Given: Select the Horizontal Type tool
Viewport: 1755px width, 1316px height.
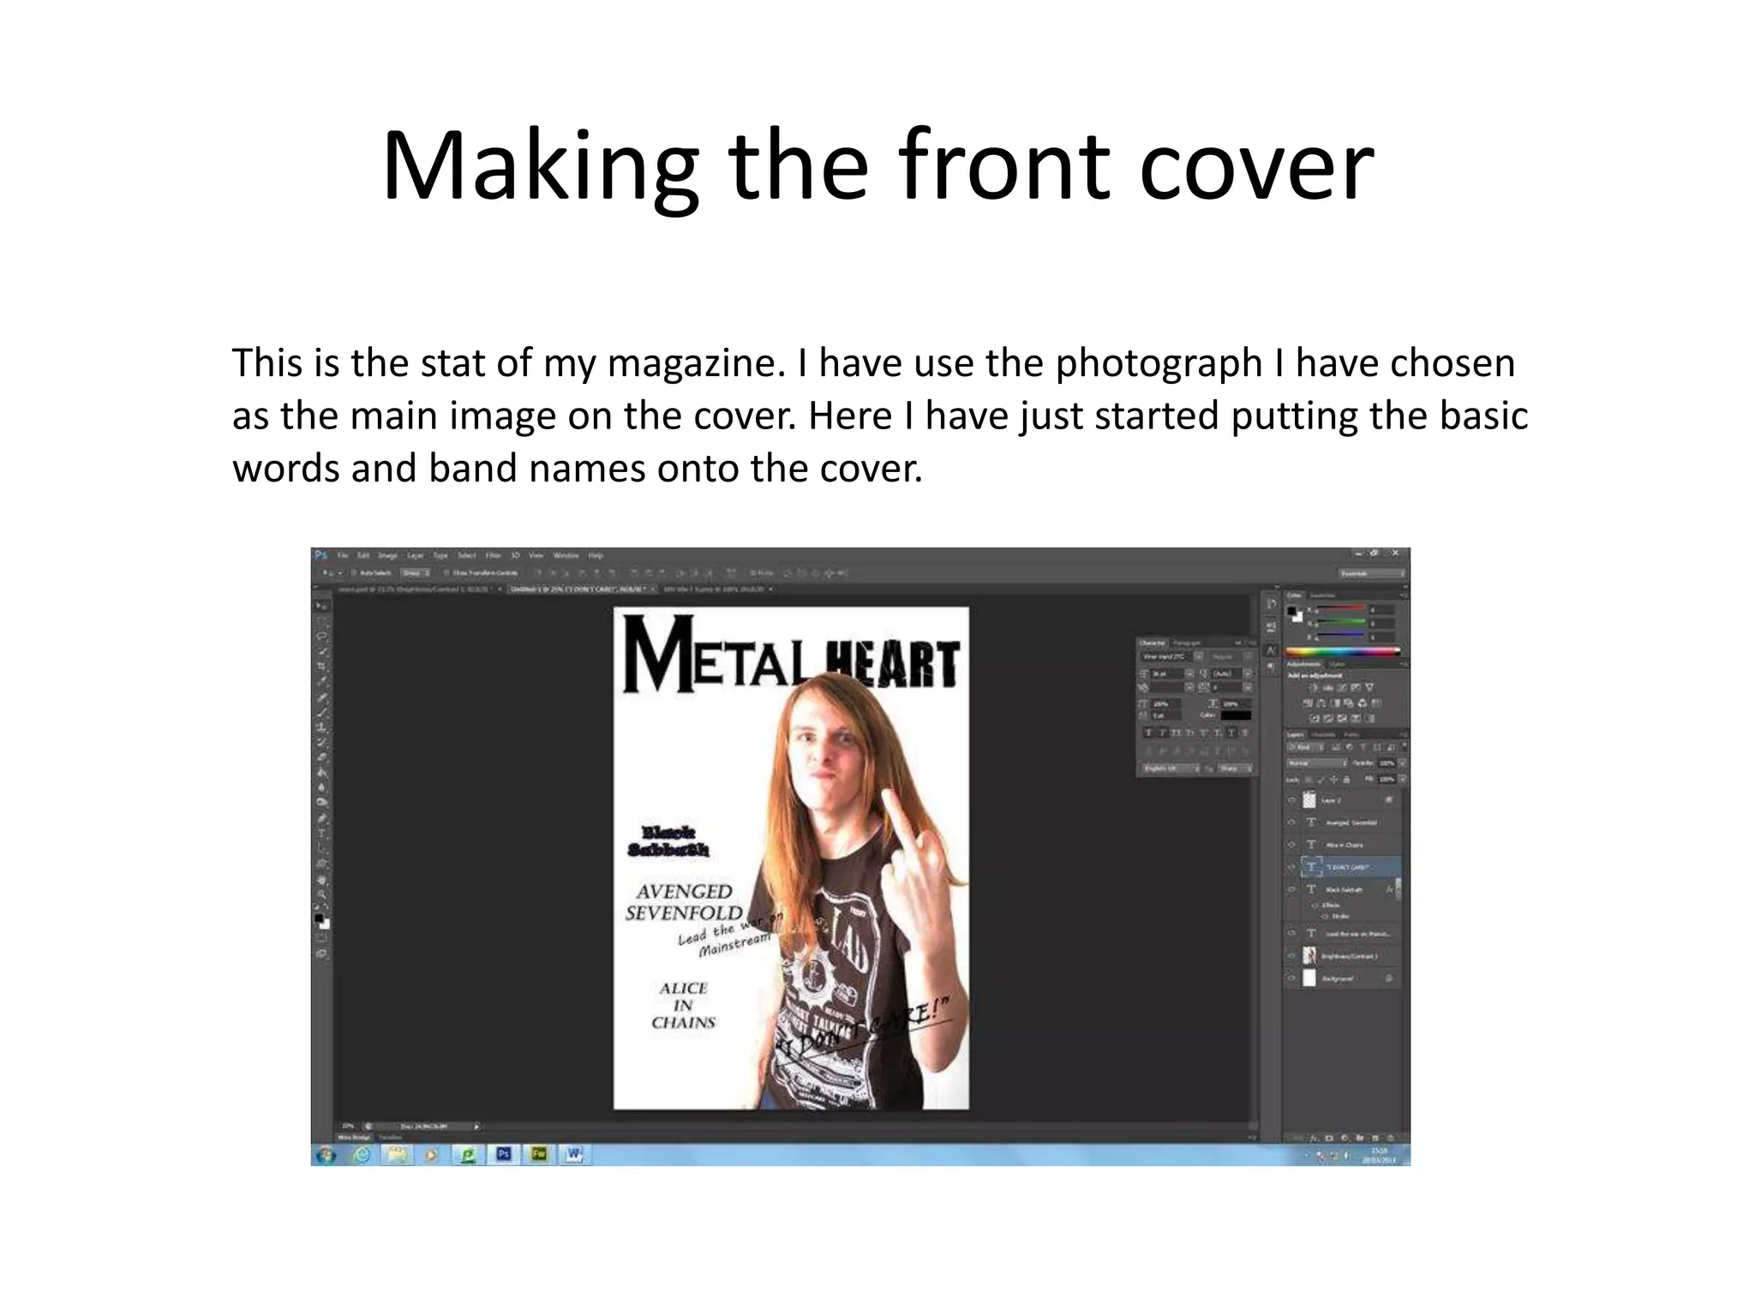Looking at the screenshot, I should [x=322, y=834].
